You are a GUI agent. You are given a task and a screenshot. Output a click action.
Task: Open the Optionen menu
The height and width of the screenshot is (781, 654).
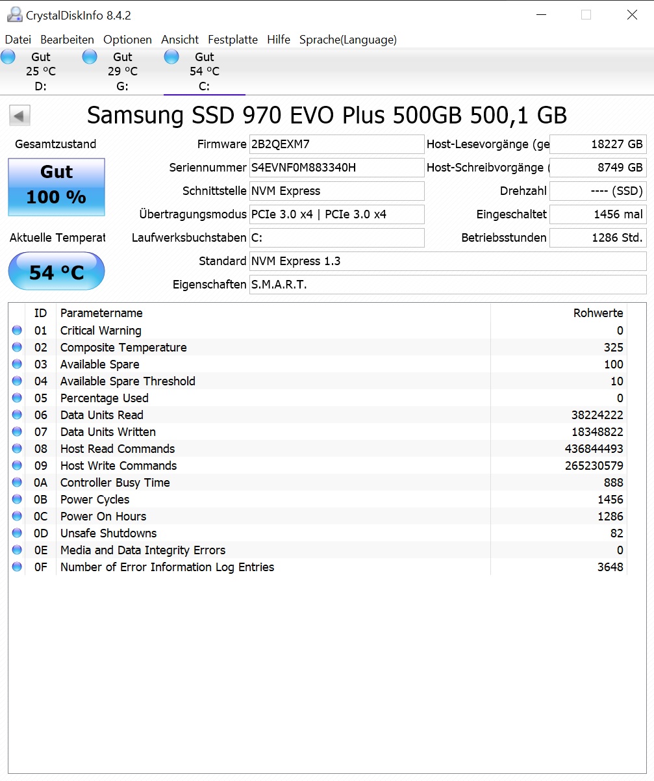pos(128,40)
